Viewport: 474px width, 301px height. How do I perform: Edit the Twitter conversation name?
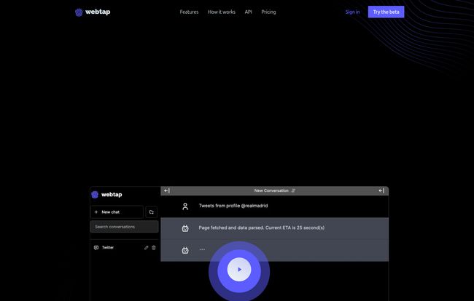tap(147, 248)
